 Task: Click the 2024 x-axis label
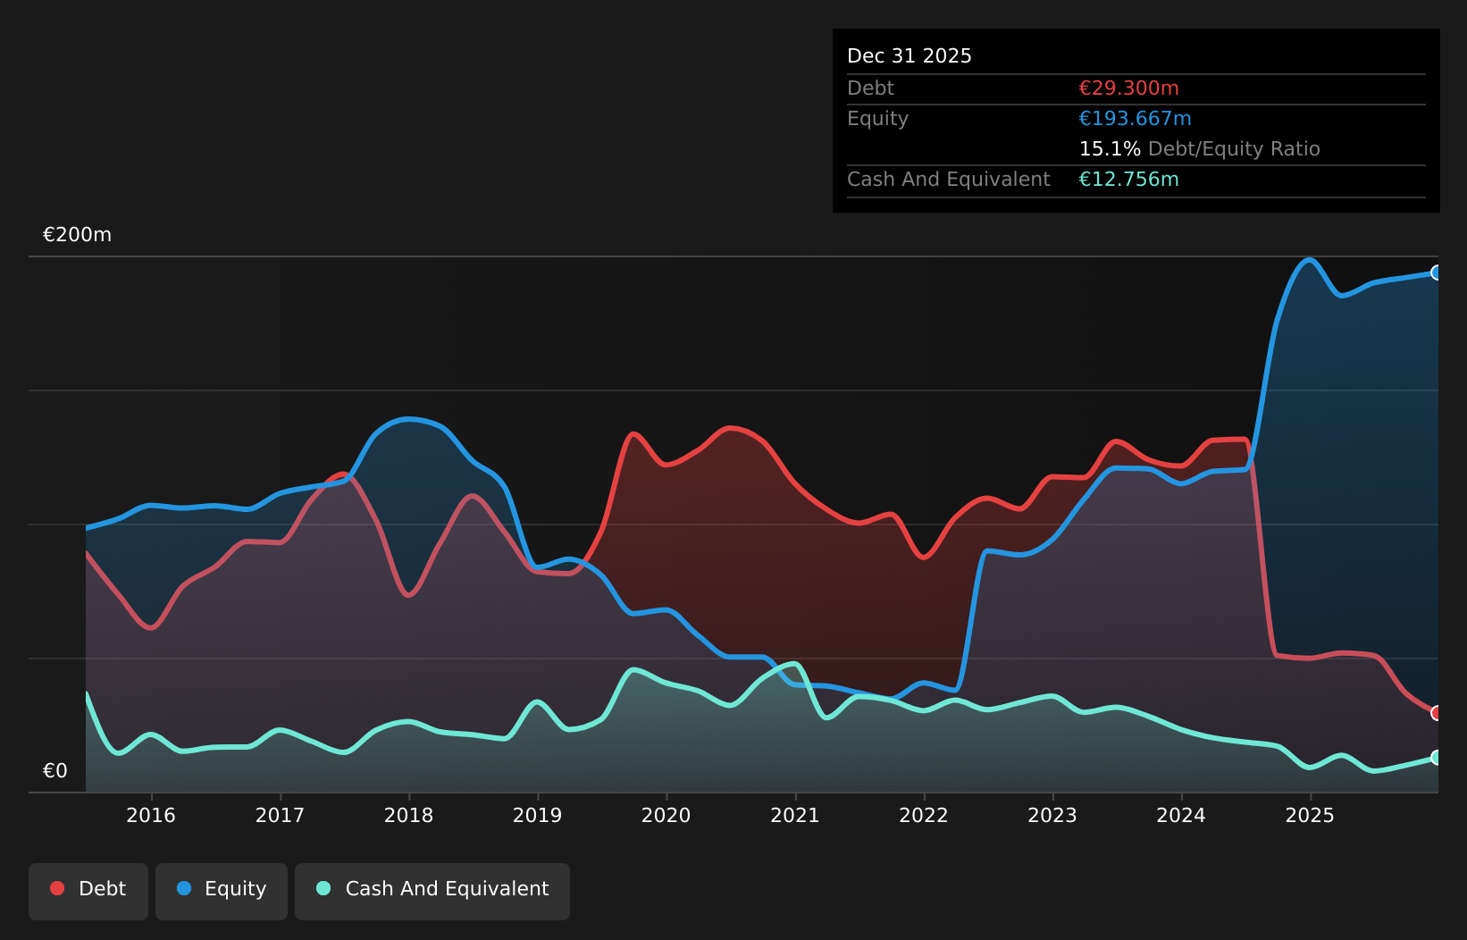click(1180, 815)
